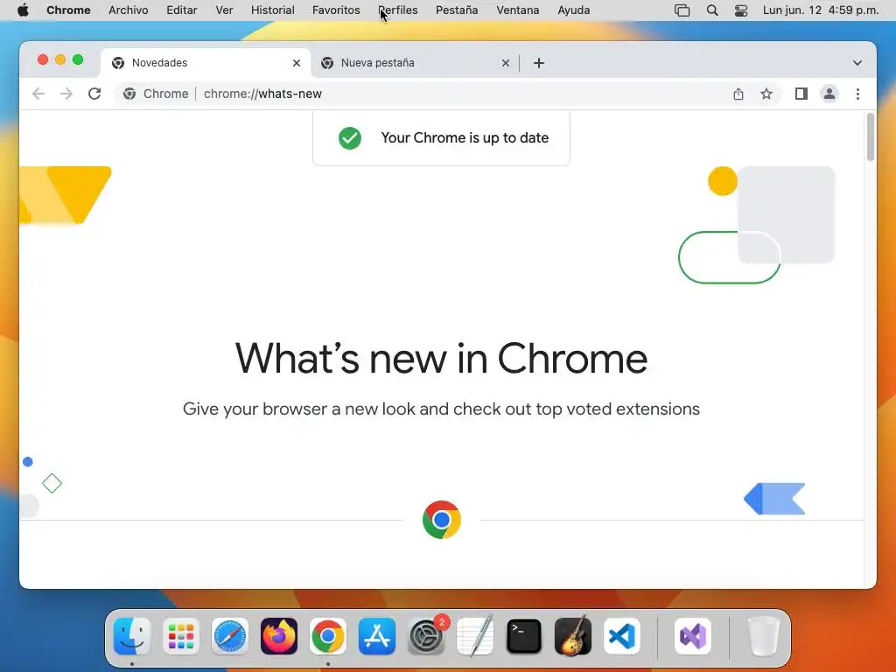Launch GarageBand from the Dock
The width and height of the screenshot is (896, 672).
572,635
